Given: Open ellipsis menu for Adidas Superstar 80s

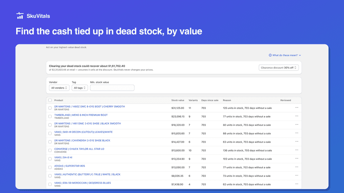Looking at the screenshot, I should point(297,167).
